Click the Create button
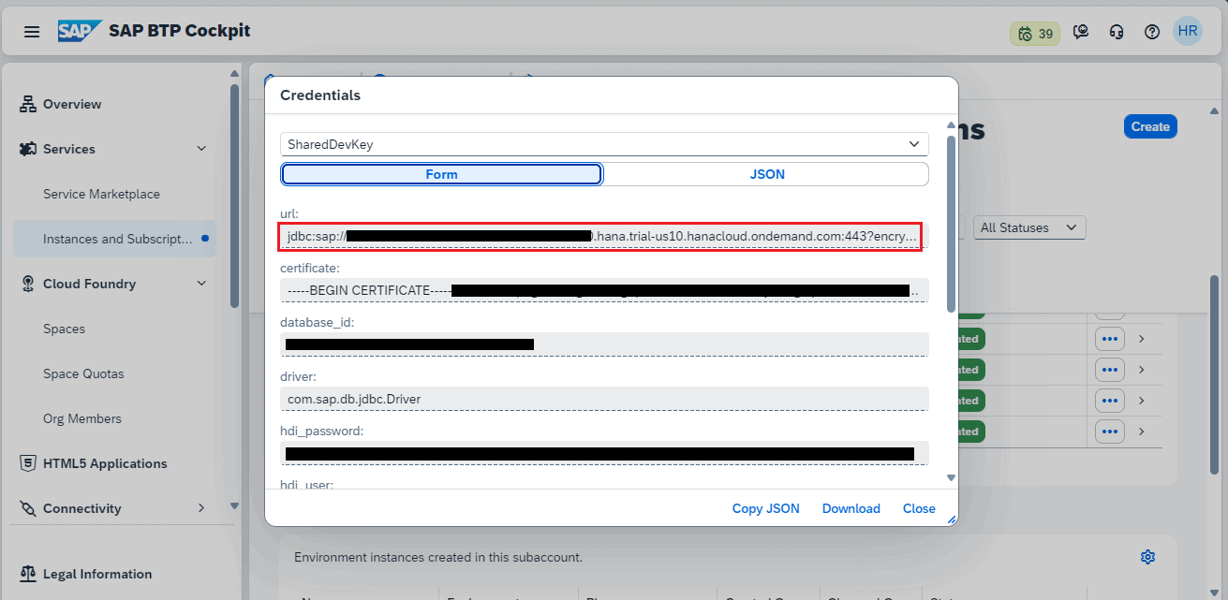Screen dimensions: 1228x600 pyautogui.click(x=1149, y=125)
